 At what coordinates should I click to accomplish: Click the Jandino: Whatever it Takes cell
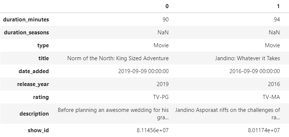247,58
